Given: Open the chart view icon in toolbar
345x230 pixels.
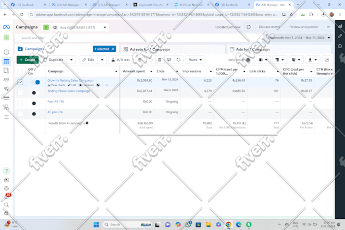Looking at the screenshot, I should pos(327,59).
